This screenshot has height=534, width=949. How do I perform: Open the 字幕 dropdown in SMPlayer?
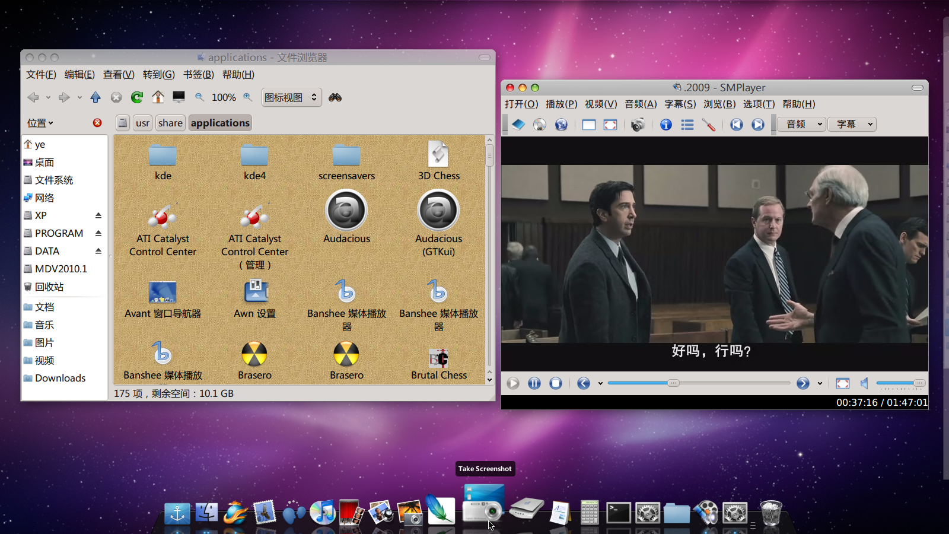[x=852, y=125]
